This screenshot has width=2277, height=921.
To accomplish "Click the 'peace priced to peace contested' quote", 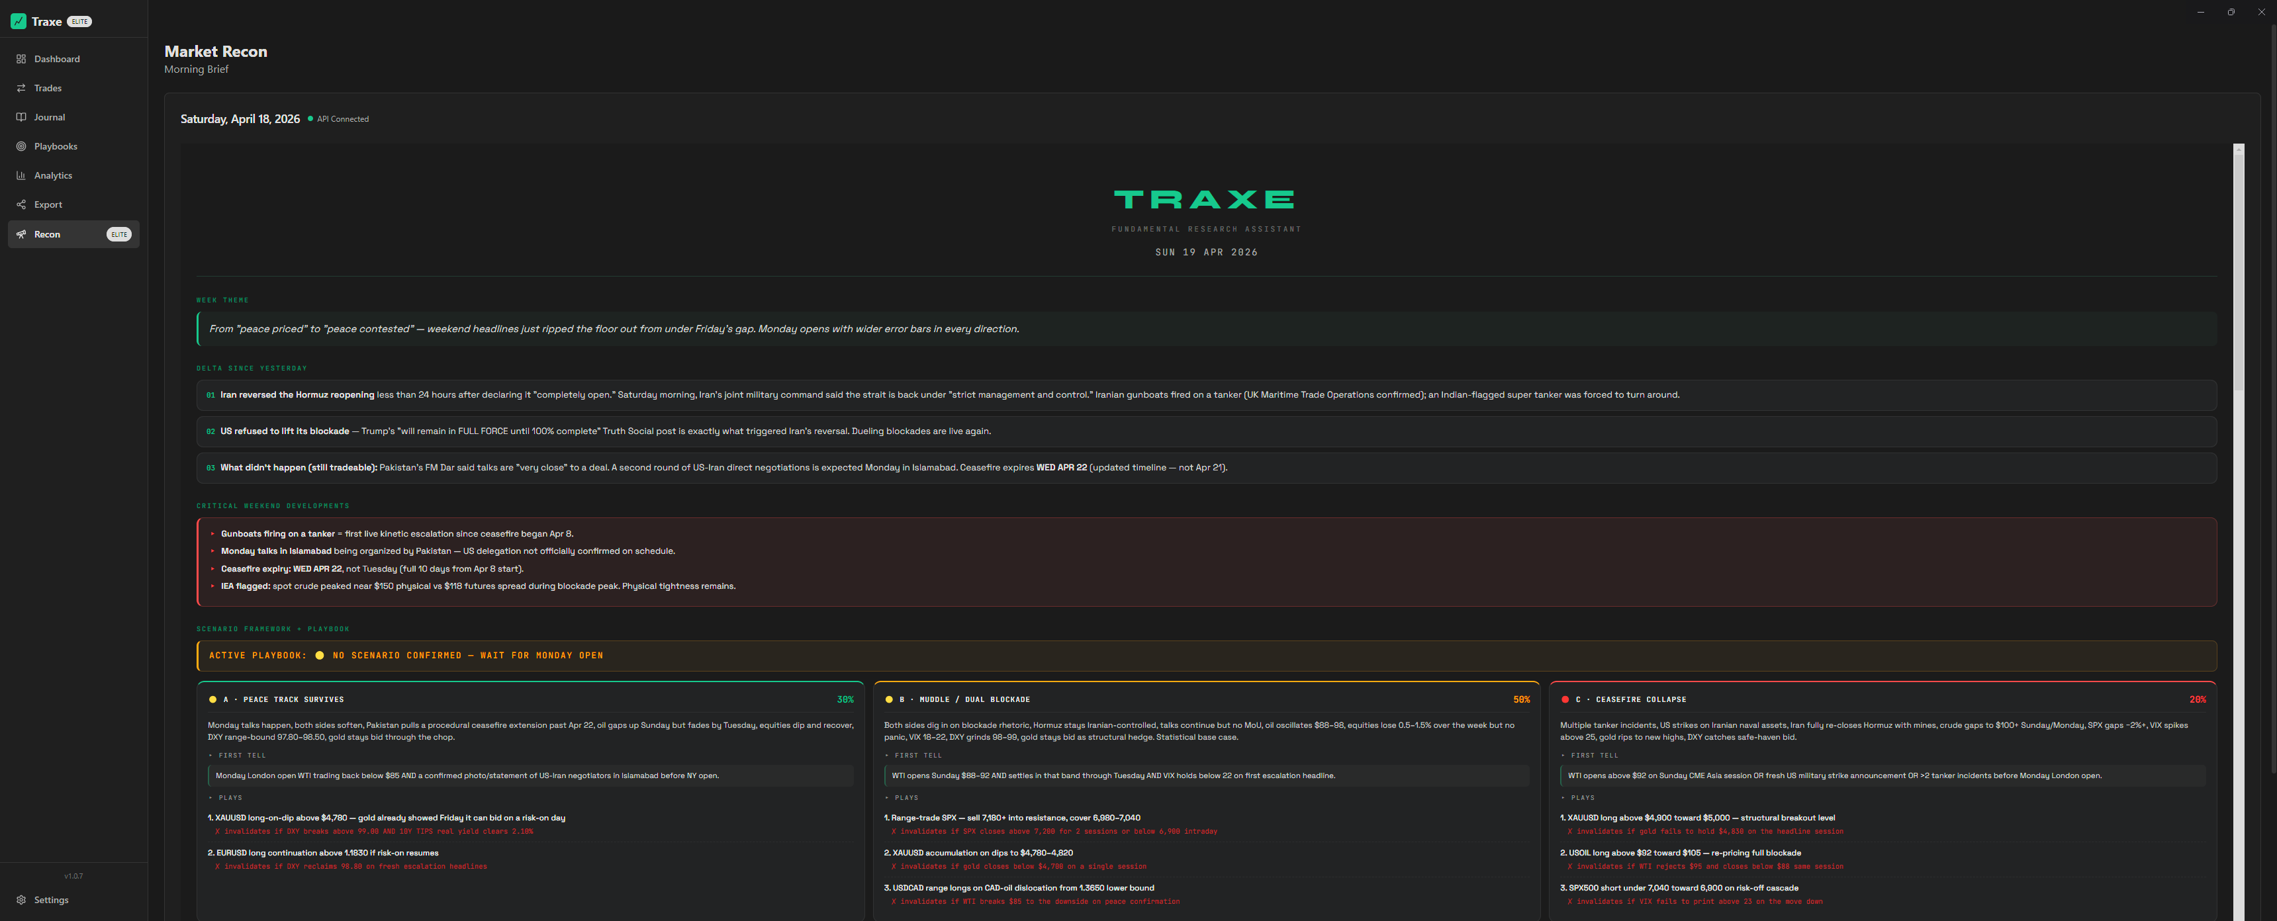I will [614, 329].
